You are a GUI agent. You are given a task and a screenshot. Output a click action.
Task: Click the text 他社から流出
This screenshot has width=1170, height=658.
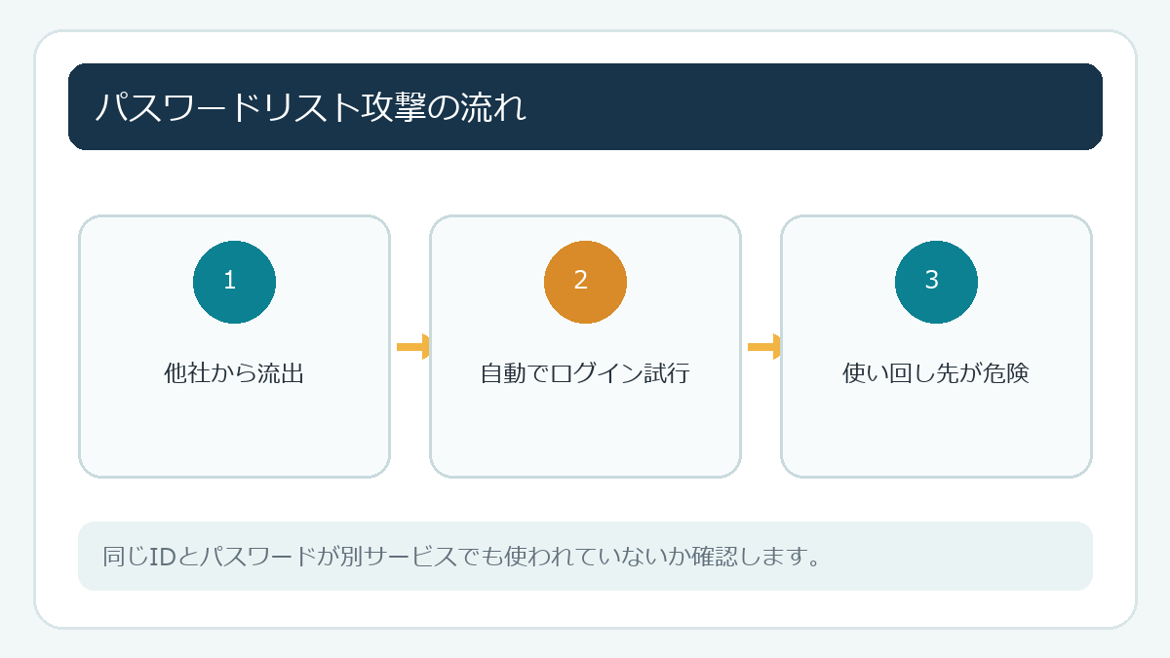click(x=234, y=373)
